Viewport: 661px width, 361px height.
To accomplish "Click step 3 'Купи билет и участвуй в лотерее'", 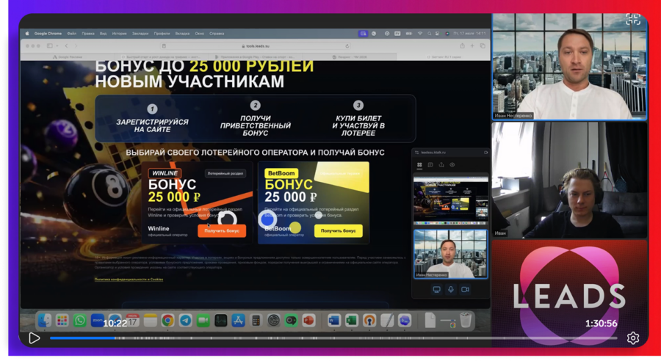I will point(358,125).
